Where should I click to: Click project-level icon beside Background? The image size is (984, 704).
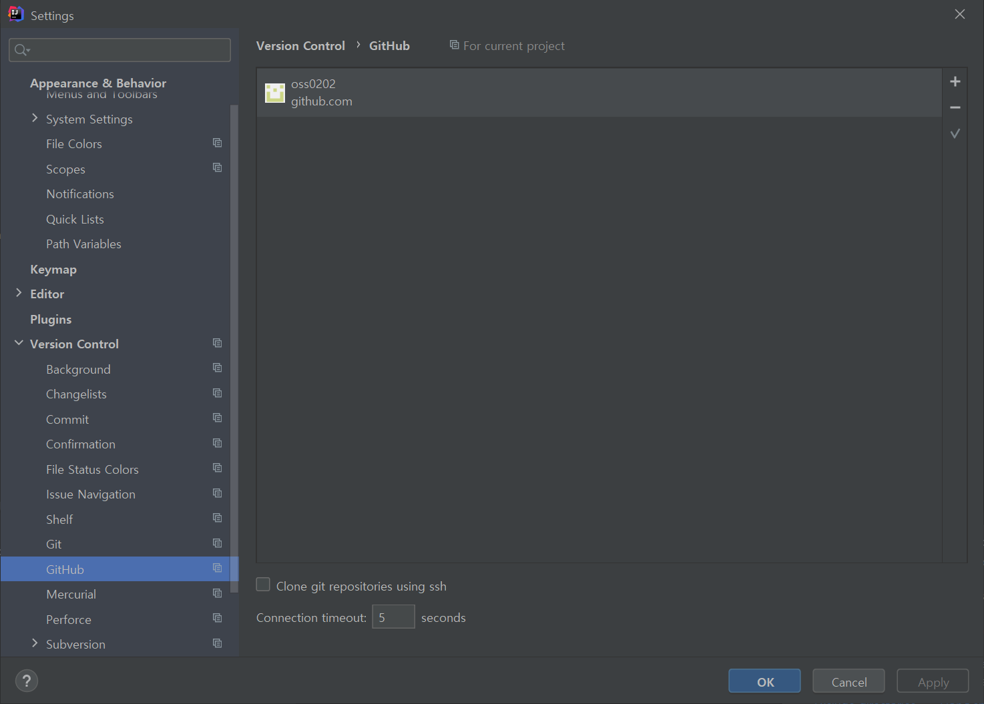coord(217,368)
